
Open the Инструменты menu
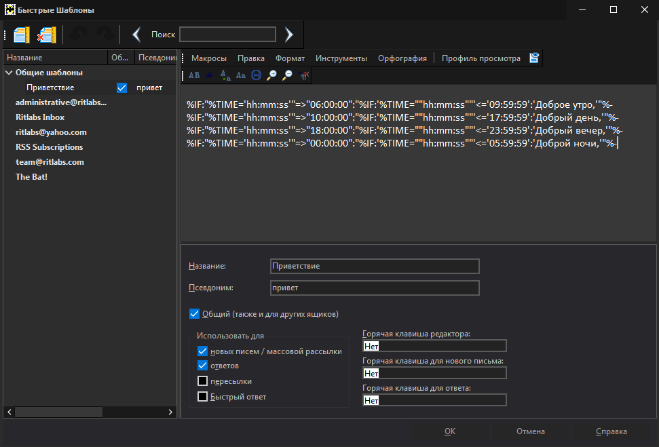(x=341, y=58)
